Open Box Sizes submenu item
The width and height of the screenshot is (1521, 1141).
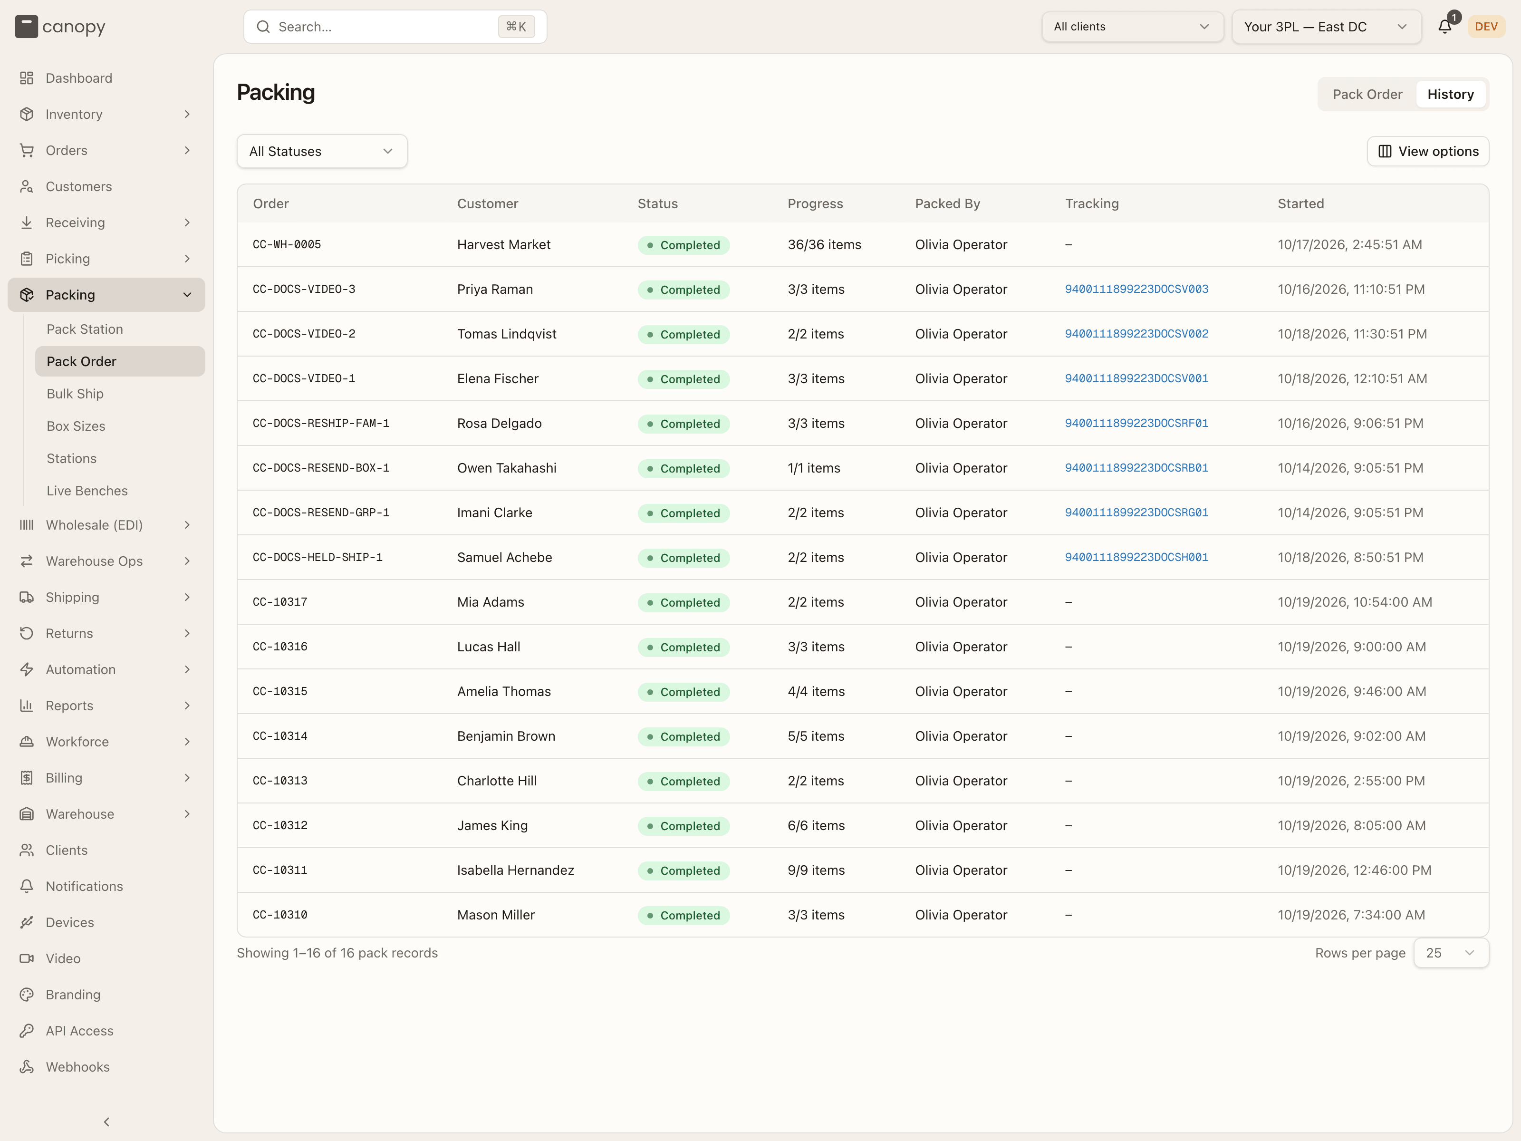[x=120, y=426]
